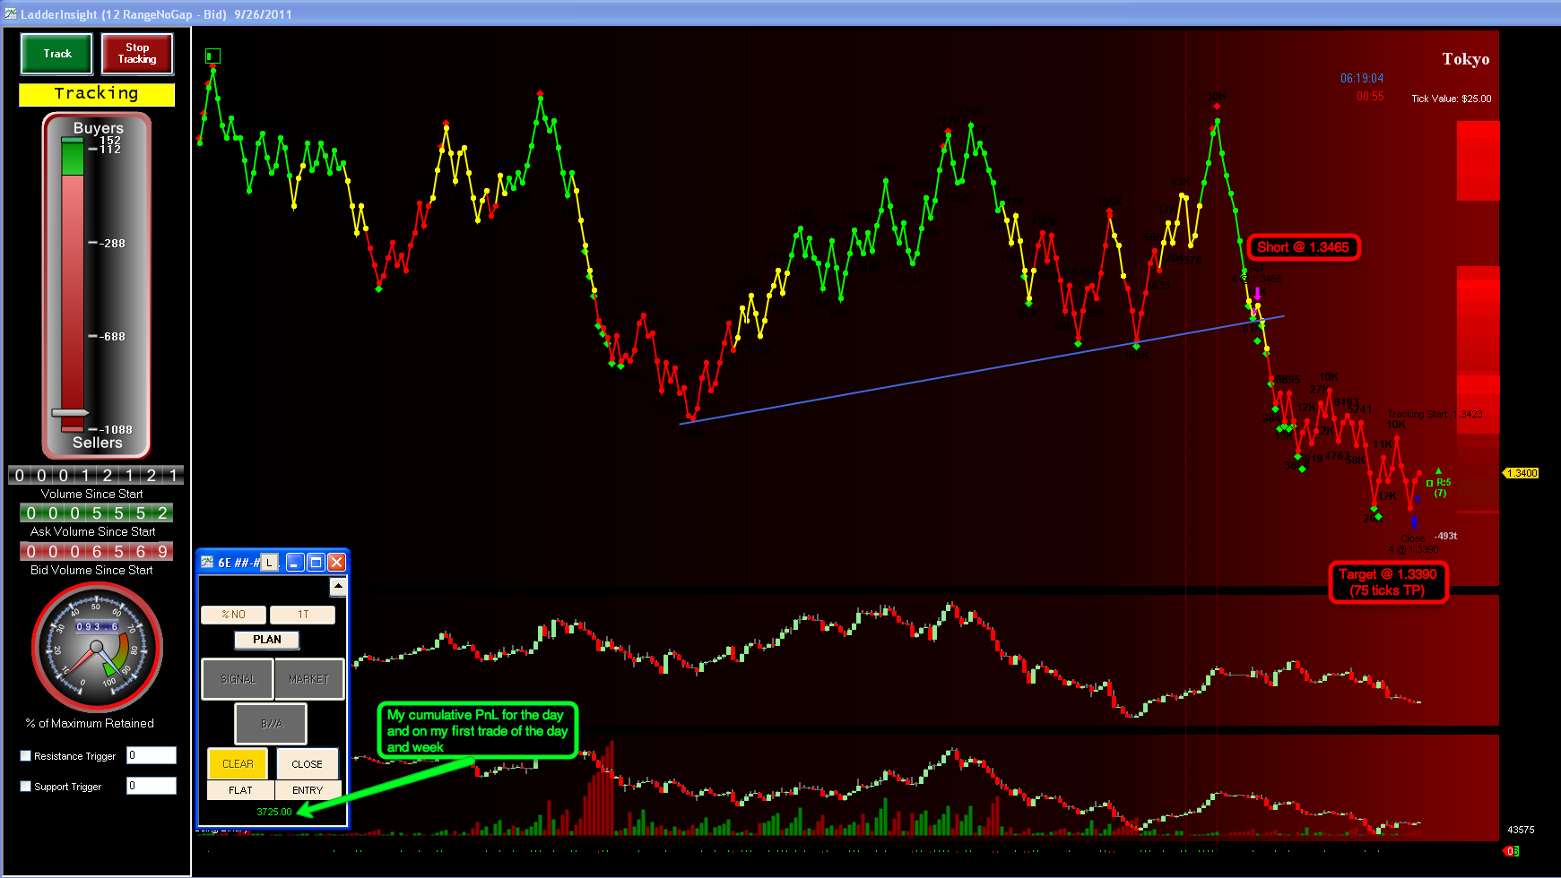Click the red Bid Volume Since Start counter
This screenshot has width=1561, height=878.
coord(96,552)
